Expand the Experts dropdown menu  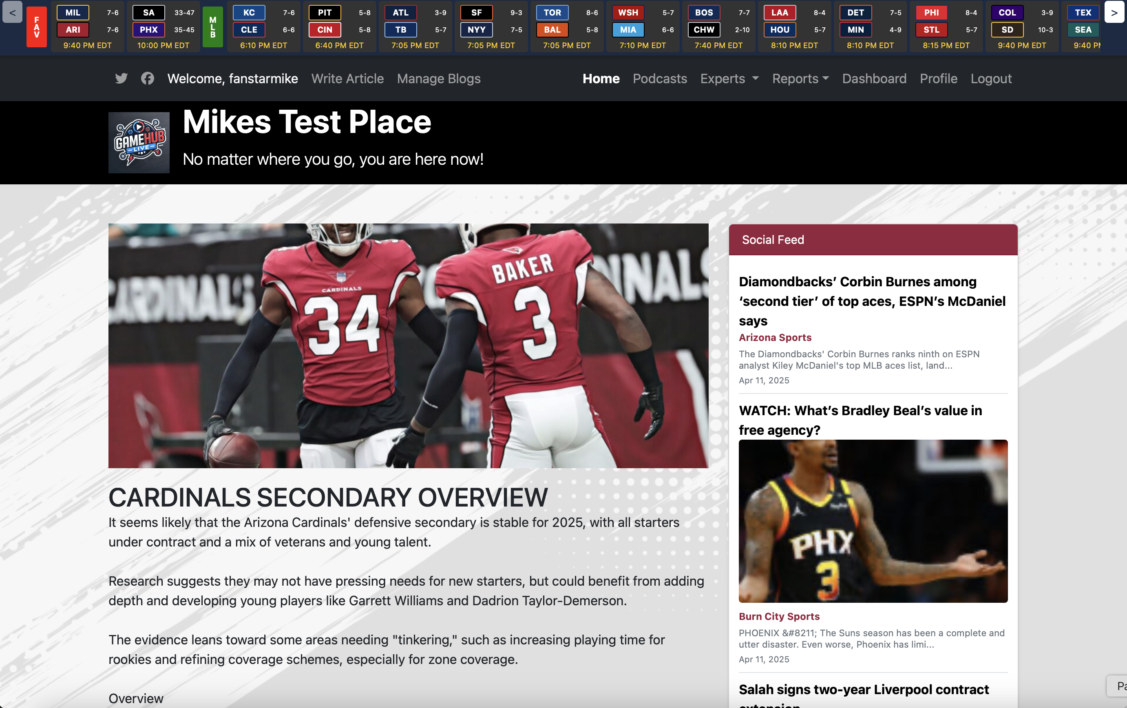coord(729,78)
